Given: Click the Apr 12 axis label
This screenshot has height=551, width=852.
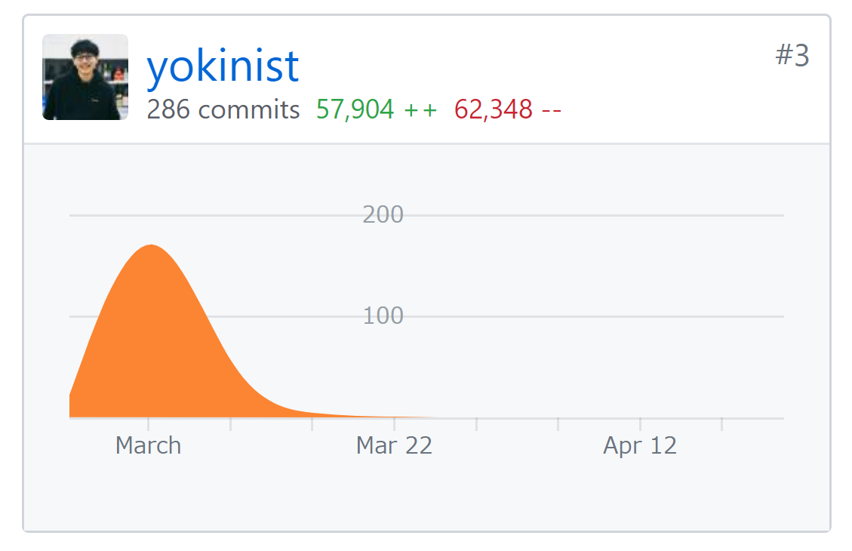Looking at the screenshot, I should pos(640,445).
